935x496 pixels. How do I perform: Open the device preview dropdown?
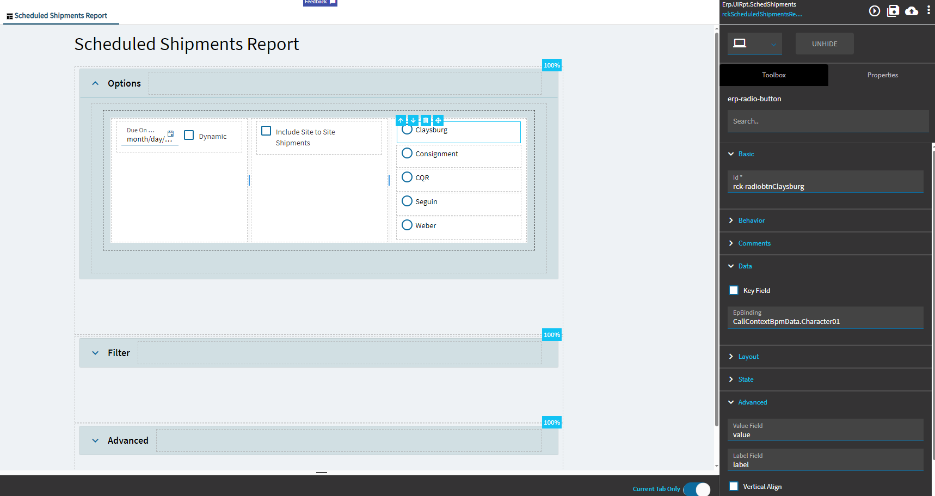click(755, 44)
